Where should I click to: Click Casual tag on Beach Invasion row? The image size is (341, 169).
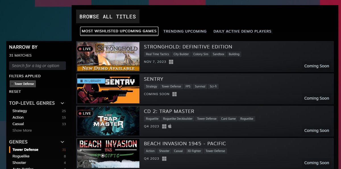tap(178, 151)
